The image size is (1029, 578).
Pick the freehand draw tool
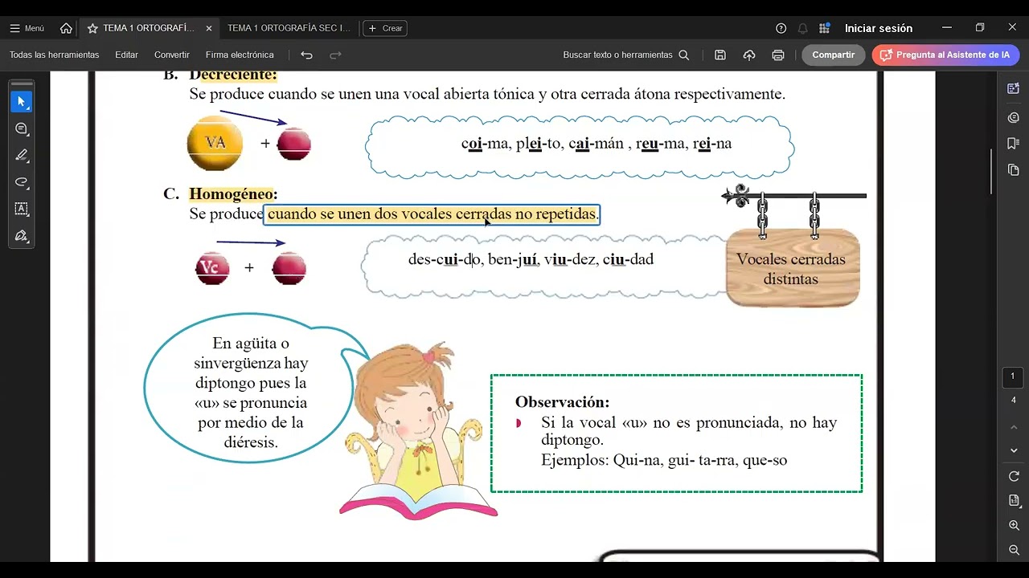tap(22, 182)
